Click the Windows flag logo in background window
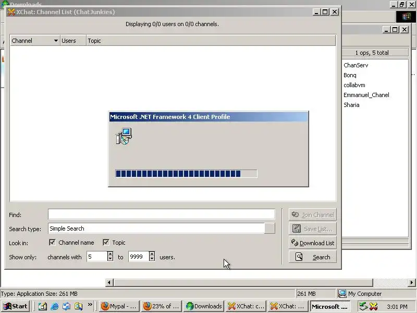 point(406,17)
